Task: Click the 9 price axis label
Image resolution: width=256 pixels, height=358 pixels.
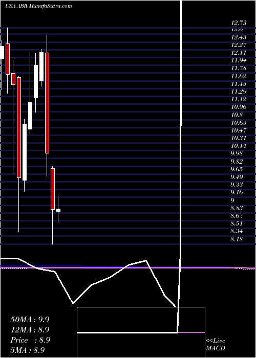Action: tap(232, 200)
